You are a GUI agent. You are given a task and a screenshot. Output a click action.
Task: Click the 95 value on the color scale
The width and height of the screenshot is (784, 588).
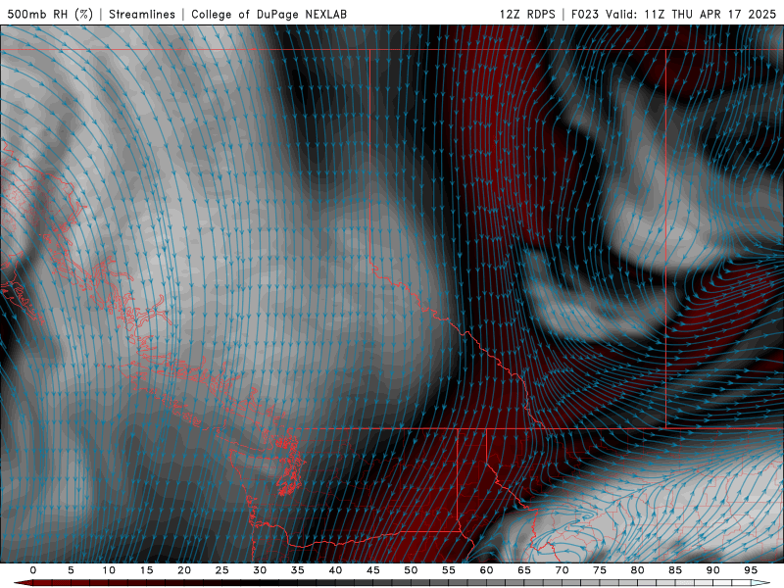(x=751, y=570)
